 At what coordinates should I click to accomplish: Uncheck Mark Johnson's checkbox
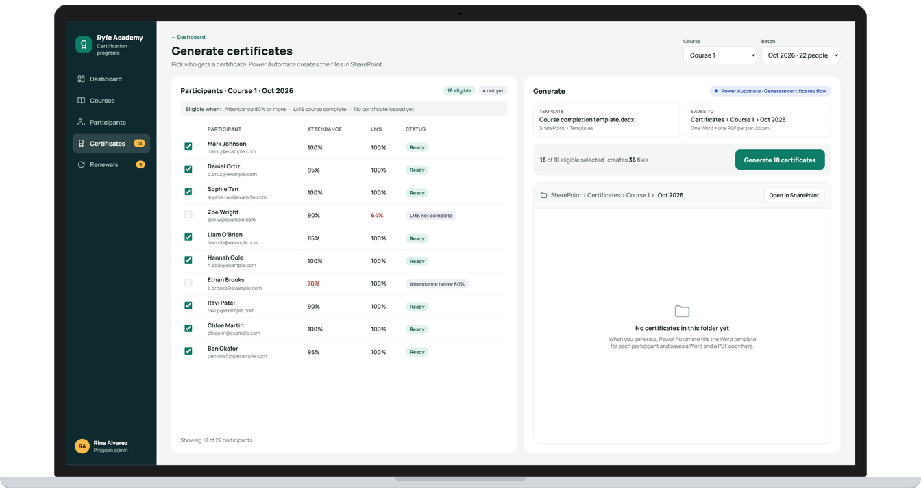[188, 147]
